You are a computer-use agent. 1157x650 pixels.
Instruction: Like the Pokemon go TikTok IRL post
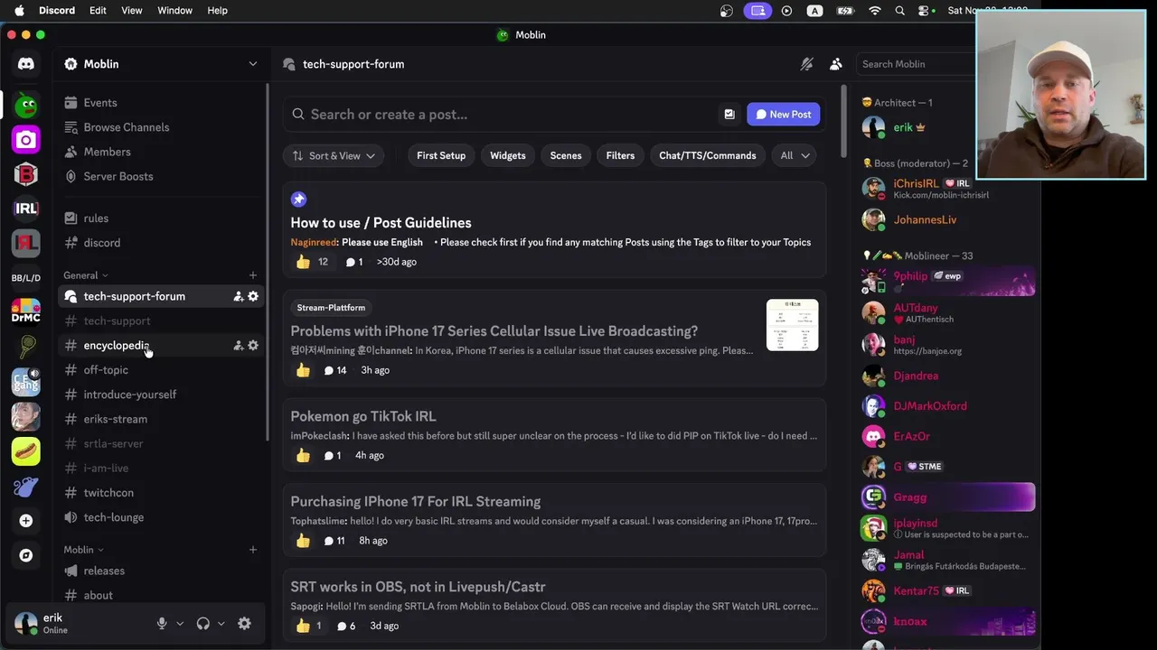(x=303, y=455)
